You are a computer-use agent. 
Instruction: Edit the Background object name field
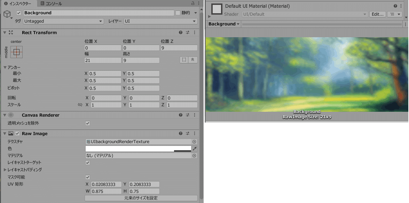click(x=99, y=13)
